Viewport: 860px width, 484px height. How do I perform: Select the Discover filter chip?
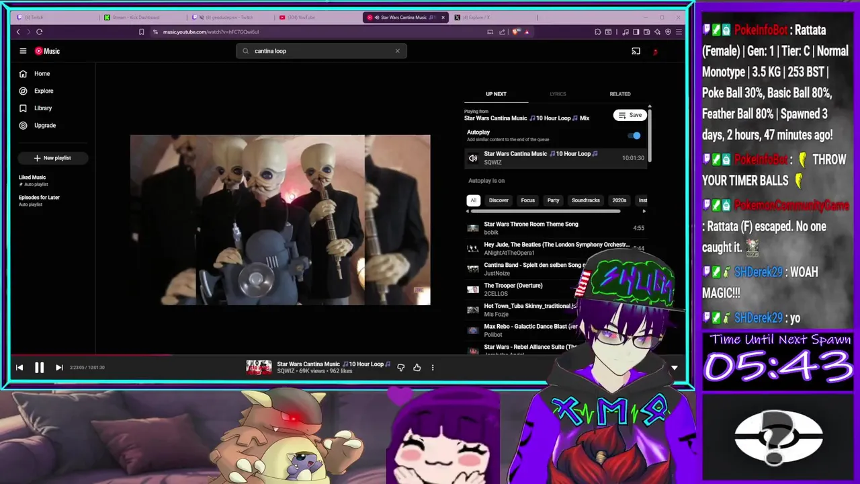[x=499, y=200]
